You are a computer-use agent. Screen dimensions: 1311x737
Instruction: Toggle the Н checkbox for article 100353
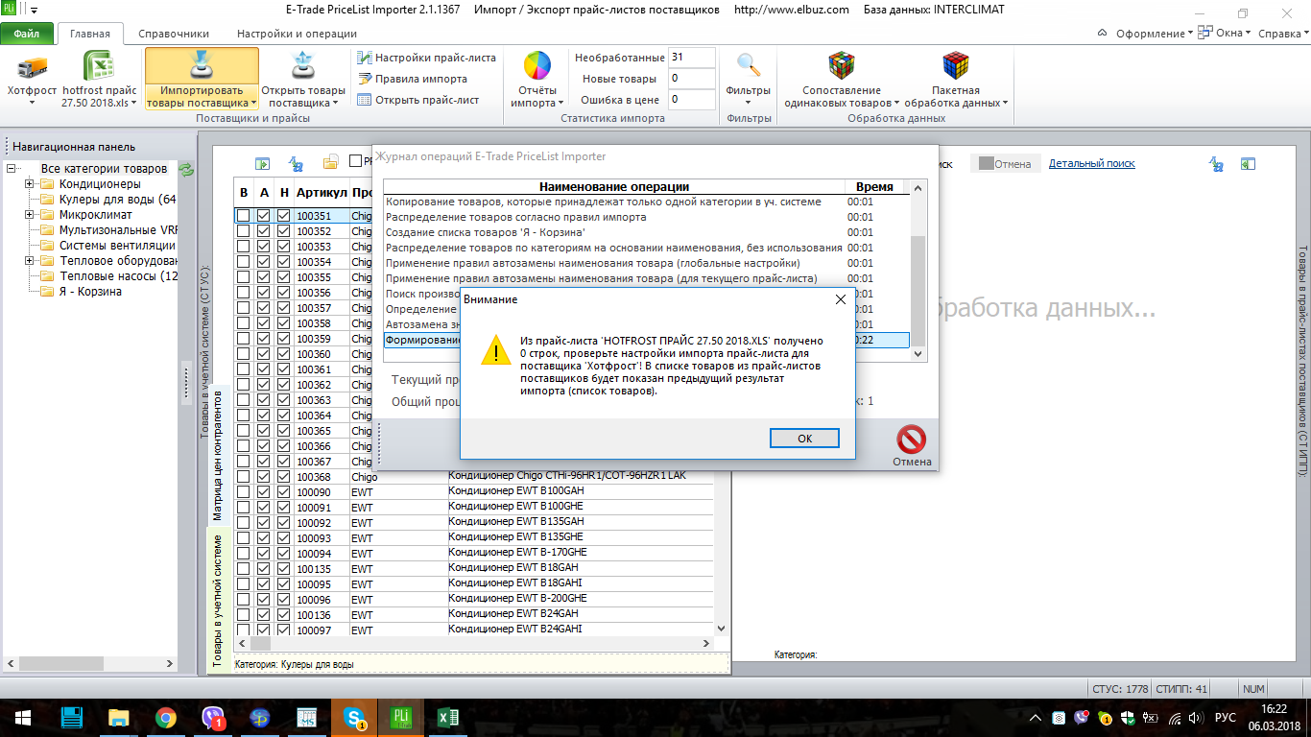tap(283, 247)
